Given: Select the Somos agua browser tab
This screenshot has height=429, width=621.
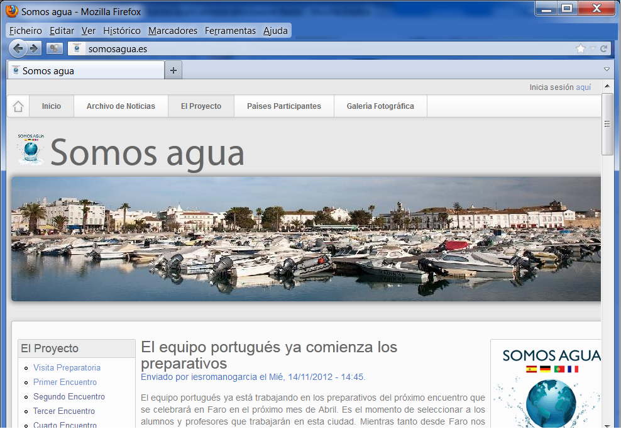Looking at the screenshot, I should click(x=85, y=70).
